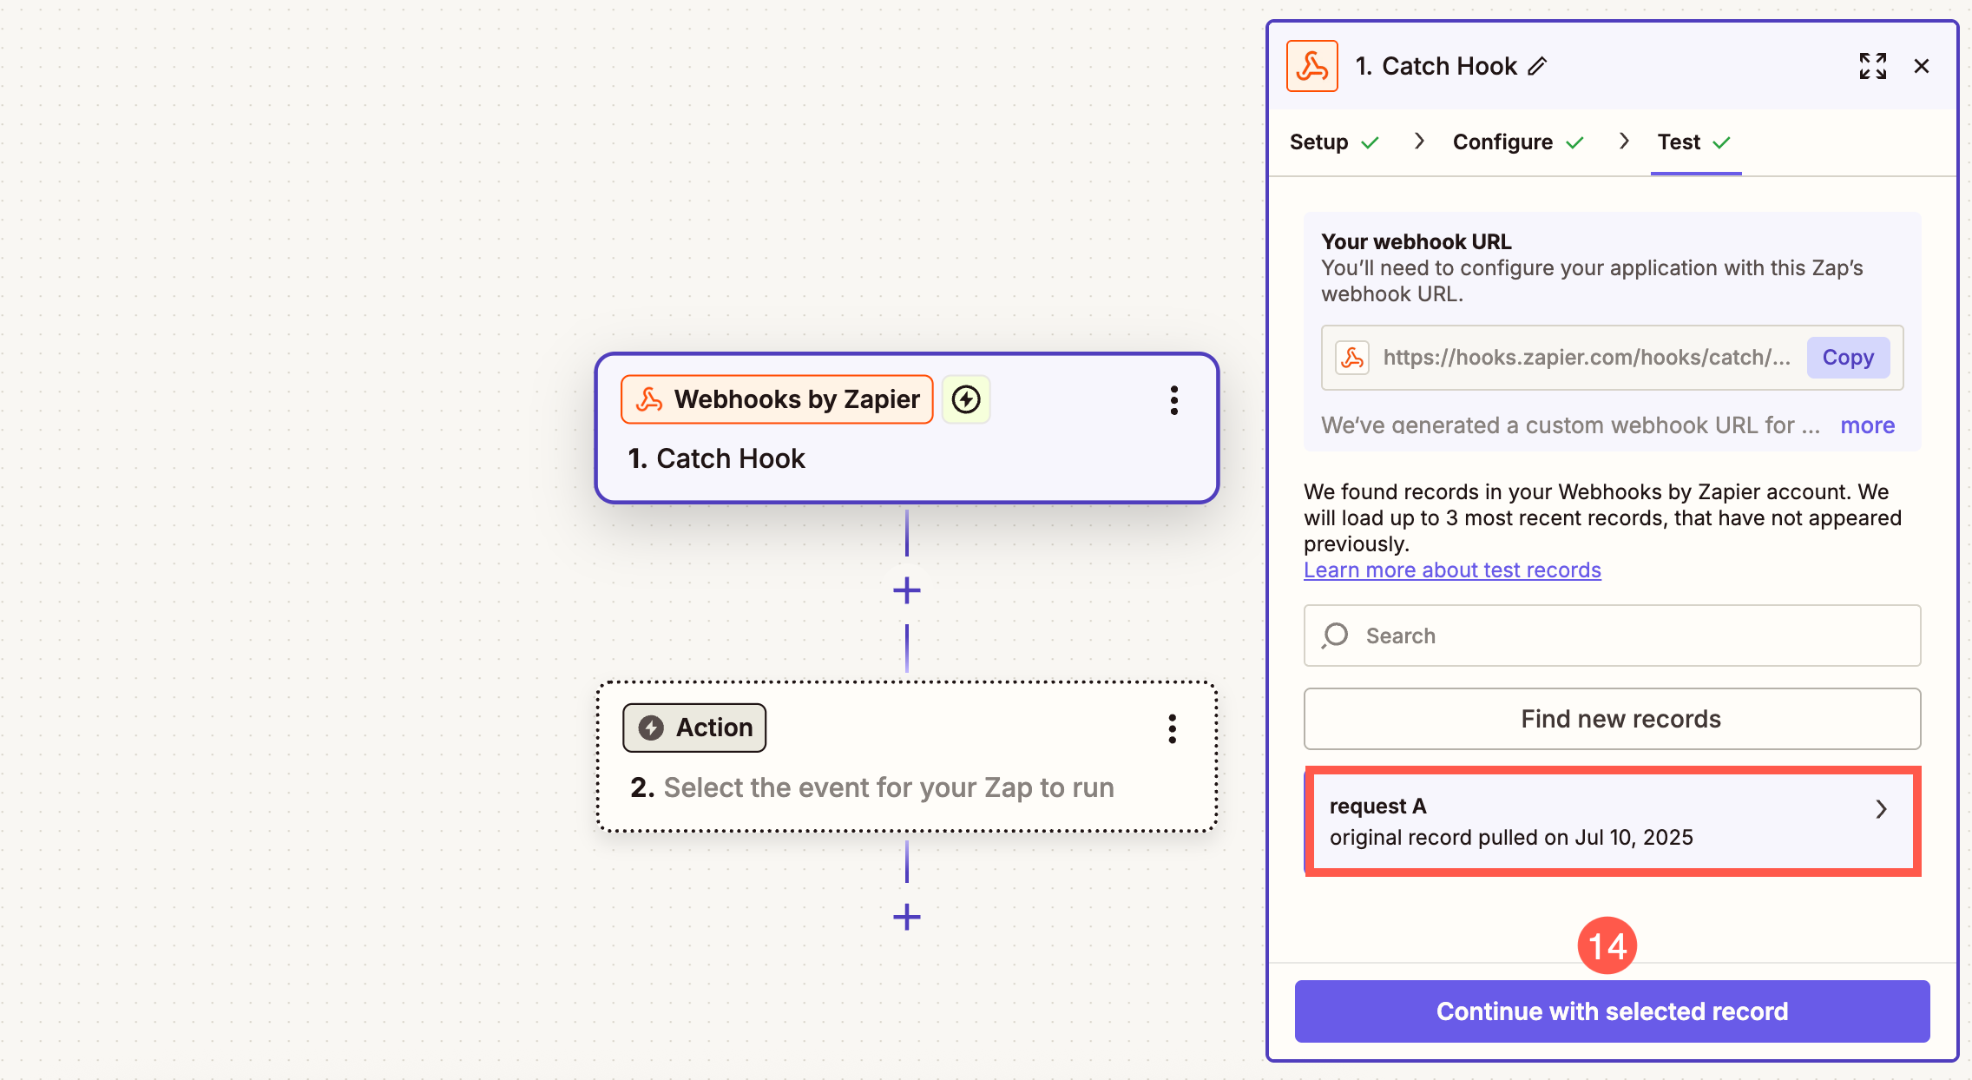Open the three-dot menu on Catch Hook step
Viewport: 1972px width, 1080px height.
point(1173,400)
